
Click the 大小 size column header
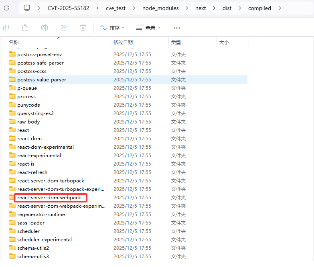224,42
